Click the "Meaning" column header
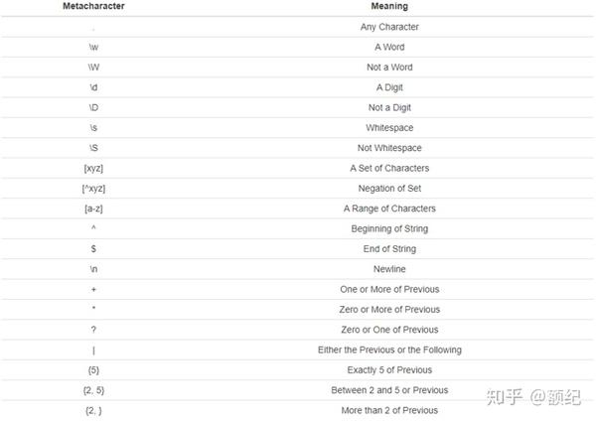This screenshot has width=596, height=422. tap(388, 6)
